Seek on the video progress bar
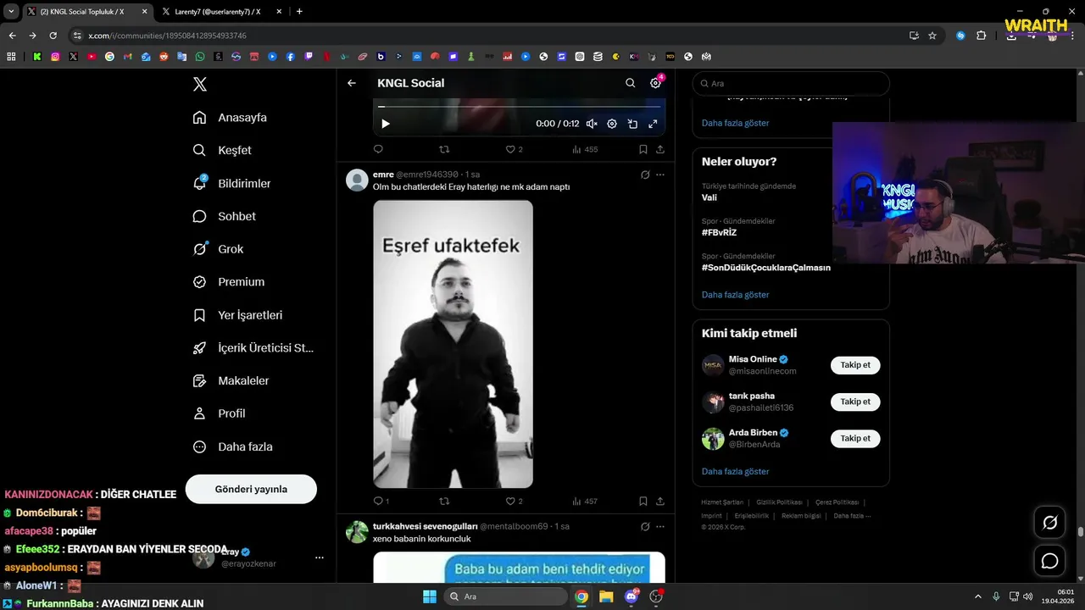This screenshot has height=610, width=1085. click(519, 107)
